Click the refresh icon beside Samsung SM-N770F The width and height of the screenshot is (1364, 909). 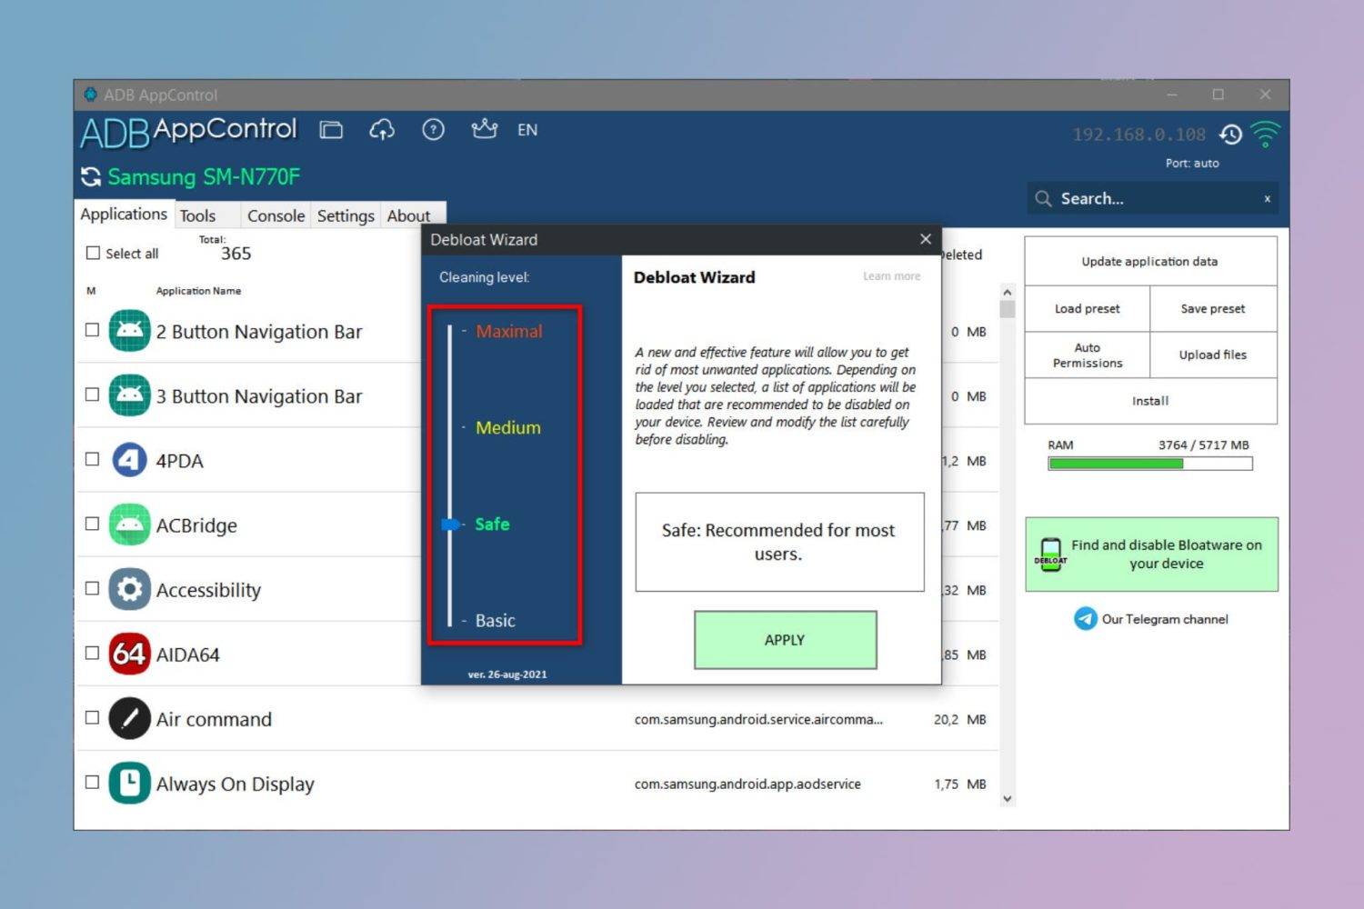point(91,176)
